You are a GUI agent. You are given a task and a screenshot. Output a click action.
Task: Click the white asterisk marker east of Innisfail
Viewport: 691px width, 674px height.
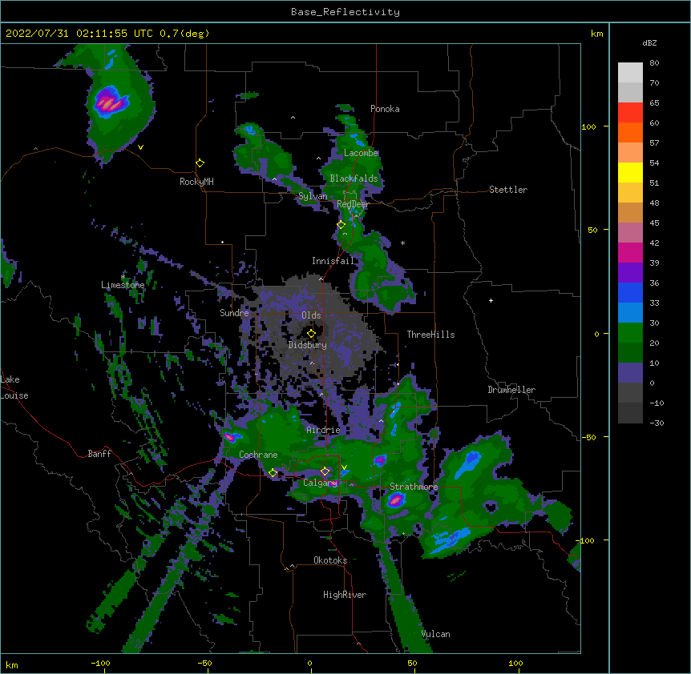402,243
